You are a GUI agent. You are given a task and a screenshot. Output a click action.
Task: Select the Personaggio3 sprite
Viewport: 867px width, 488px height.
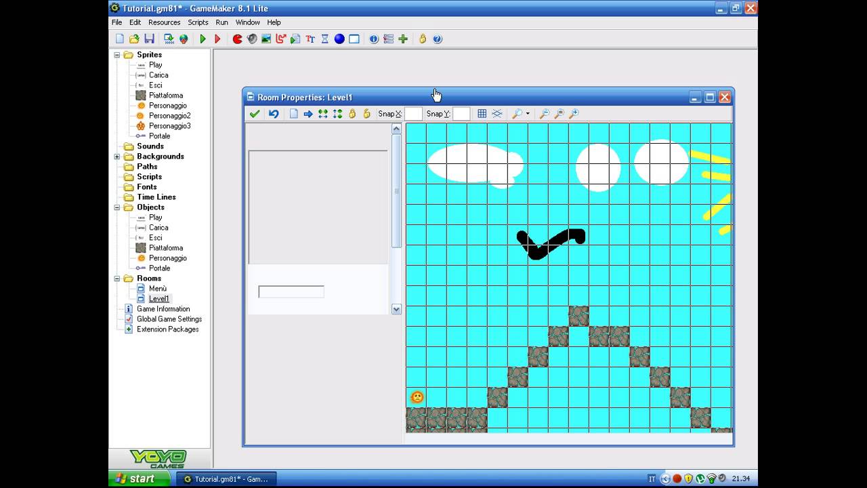point(169,126)
